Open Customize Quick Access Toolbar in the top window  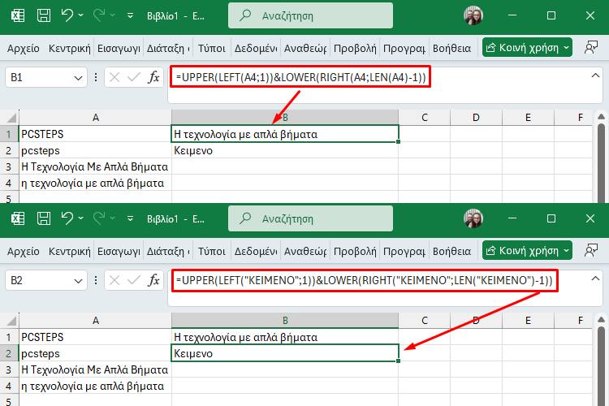click(130, 15)
